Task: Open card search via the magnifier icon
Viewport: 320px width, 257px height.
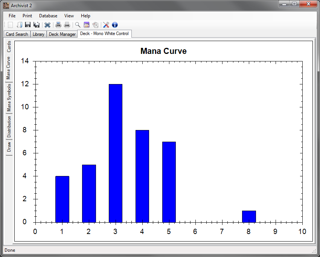Action: pos(78,25)
